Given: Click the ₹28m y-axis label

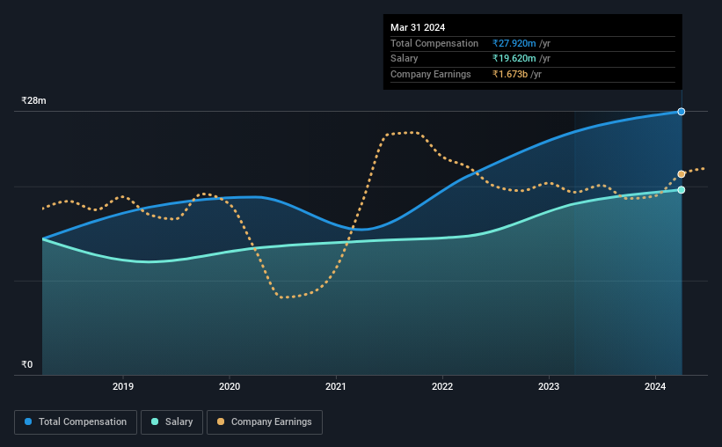Looking at the screenshot, I should click(x=33, y=100).
